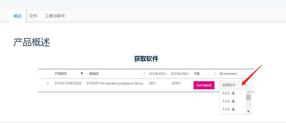286x123 pixels.
Task: Click the dropdown chevron next to 选择版本
Action: click(x=247, y=85)
